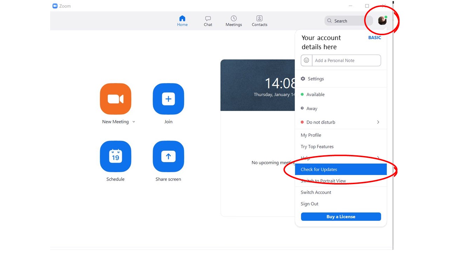
Task: Expand New Meeting options dropdown arrow
Action: (x=134, y=122)
